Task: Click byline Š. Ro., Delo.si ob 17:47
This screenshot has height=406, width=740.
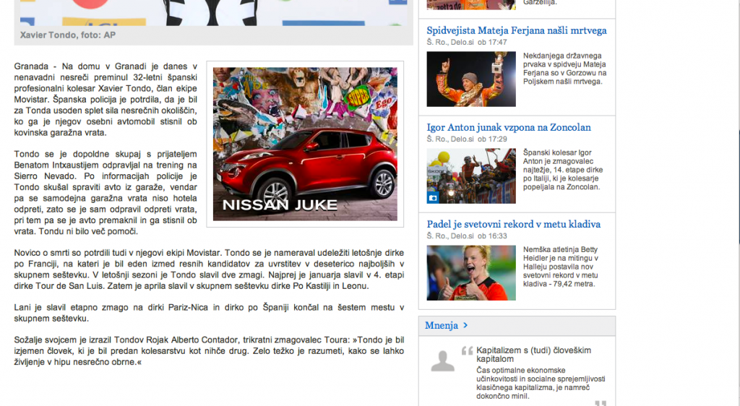Action: pyautogui.click(x=467, y=43)
